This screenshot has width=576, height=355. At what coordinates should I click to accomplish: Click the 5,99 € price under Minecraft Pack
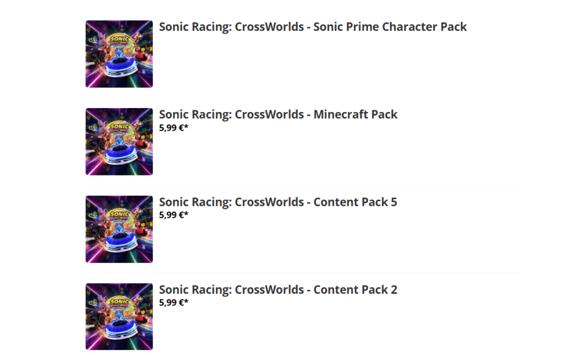[x=172, y=127]
